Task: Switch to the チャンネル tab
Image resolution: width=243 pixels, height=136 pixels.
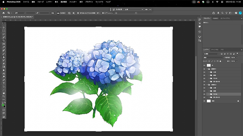Action: (215, 50)
